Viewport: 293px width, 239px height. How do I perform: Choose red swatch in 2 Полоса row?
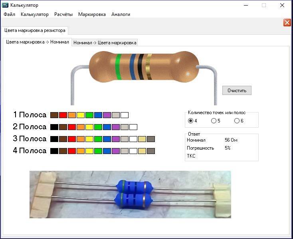tap(72, 127)
